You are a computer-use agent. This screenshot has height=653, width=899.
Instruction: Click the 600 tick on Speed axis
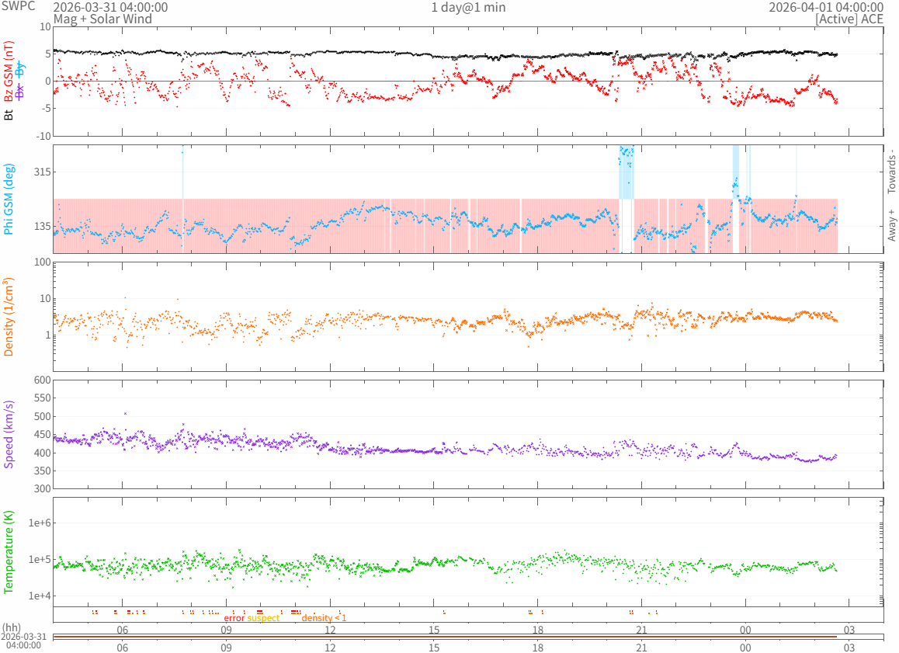coord(43,380)
